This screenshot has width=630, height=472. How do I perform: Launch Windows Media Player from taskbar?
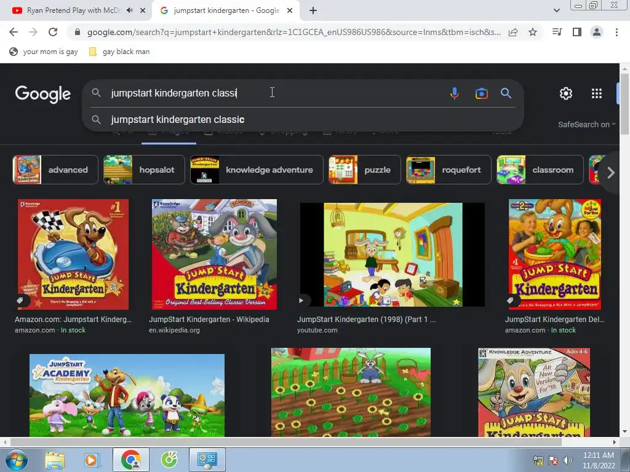tap(92, 460)
